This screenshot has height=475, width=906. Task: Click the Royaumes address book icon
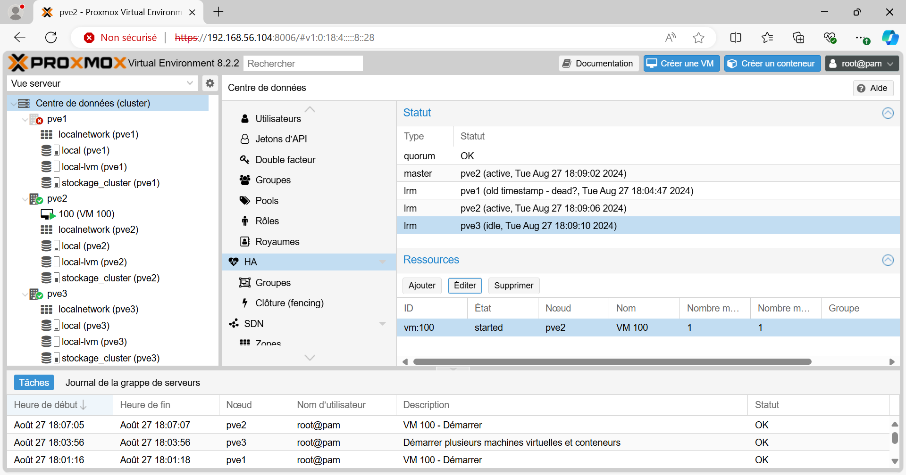point(245,242)
